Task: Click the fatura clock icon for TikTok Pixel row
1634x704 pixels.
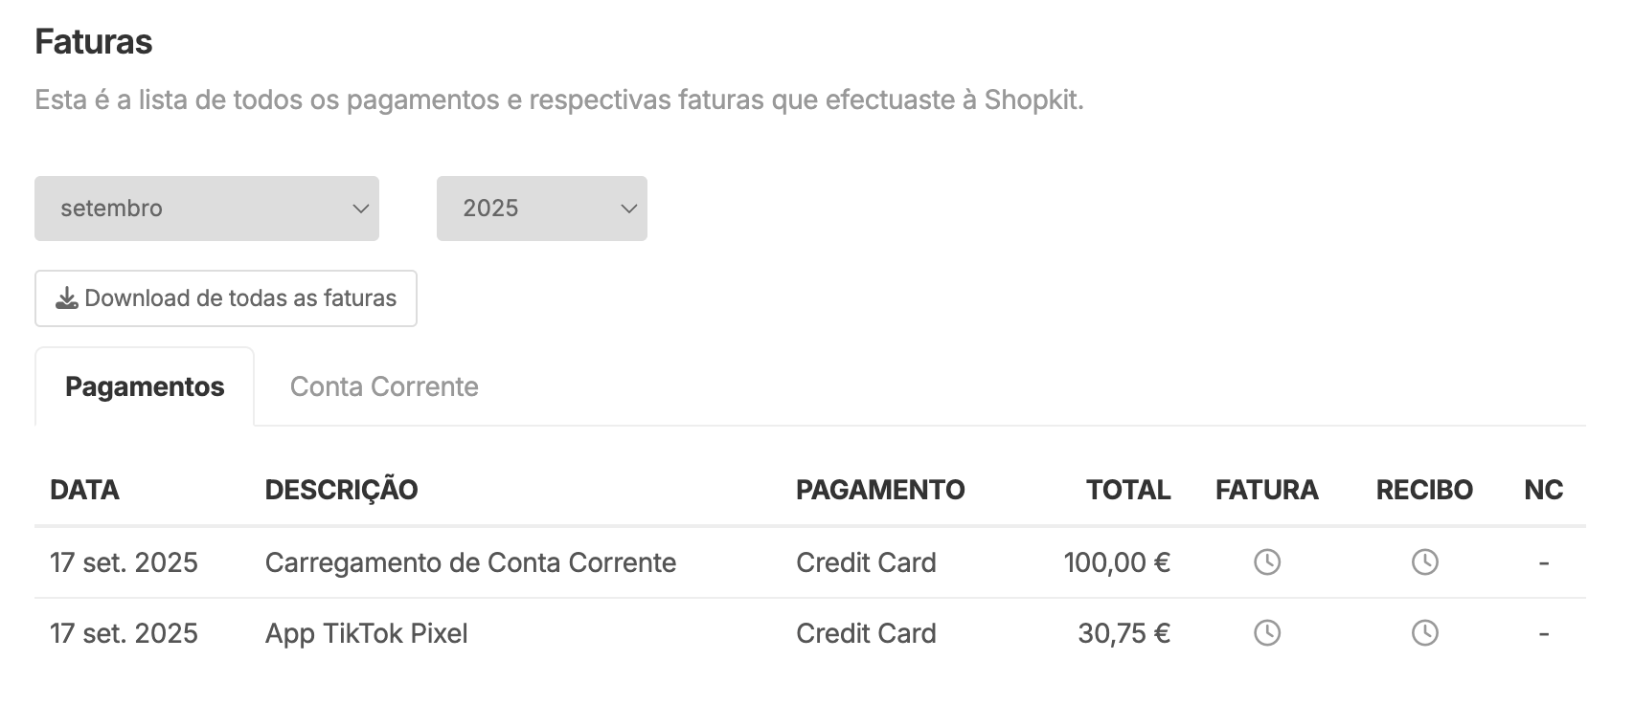Action: (x=1266, y=632)
